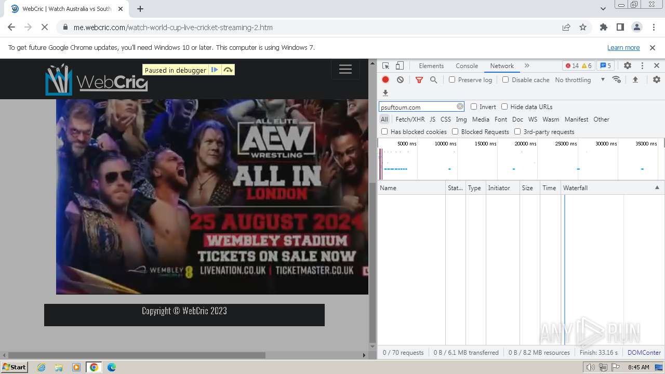Select the inspect element picker icon
The height and width of the screenshot is (374, 665).
385,66
